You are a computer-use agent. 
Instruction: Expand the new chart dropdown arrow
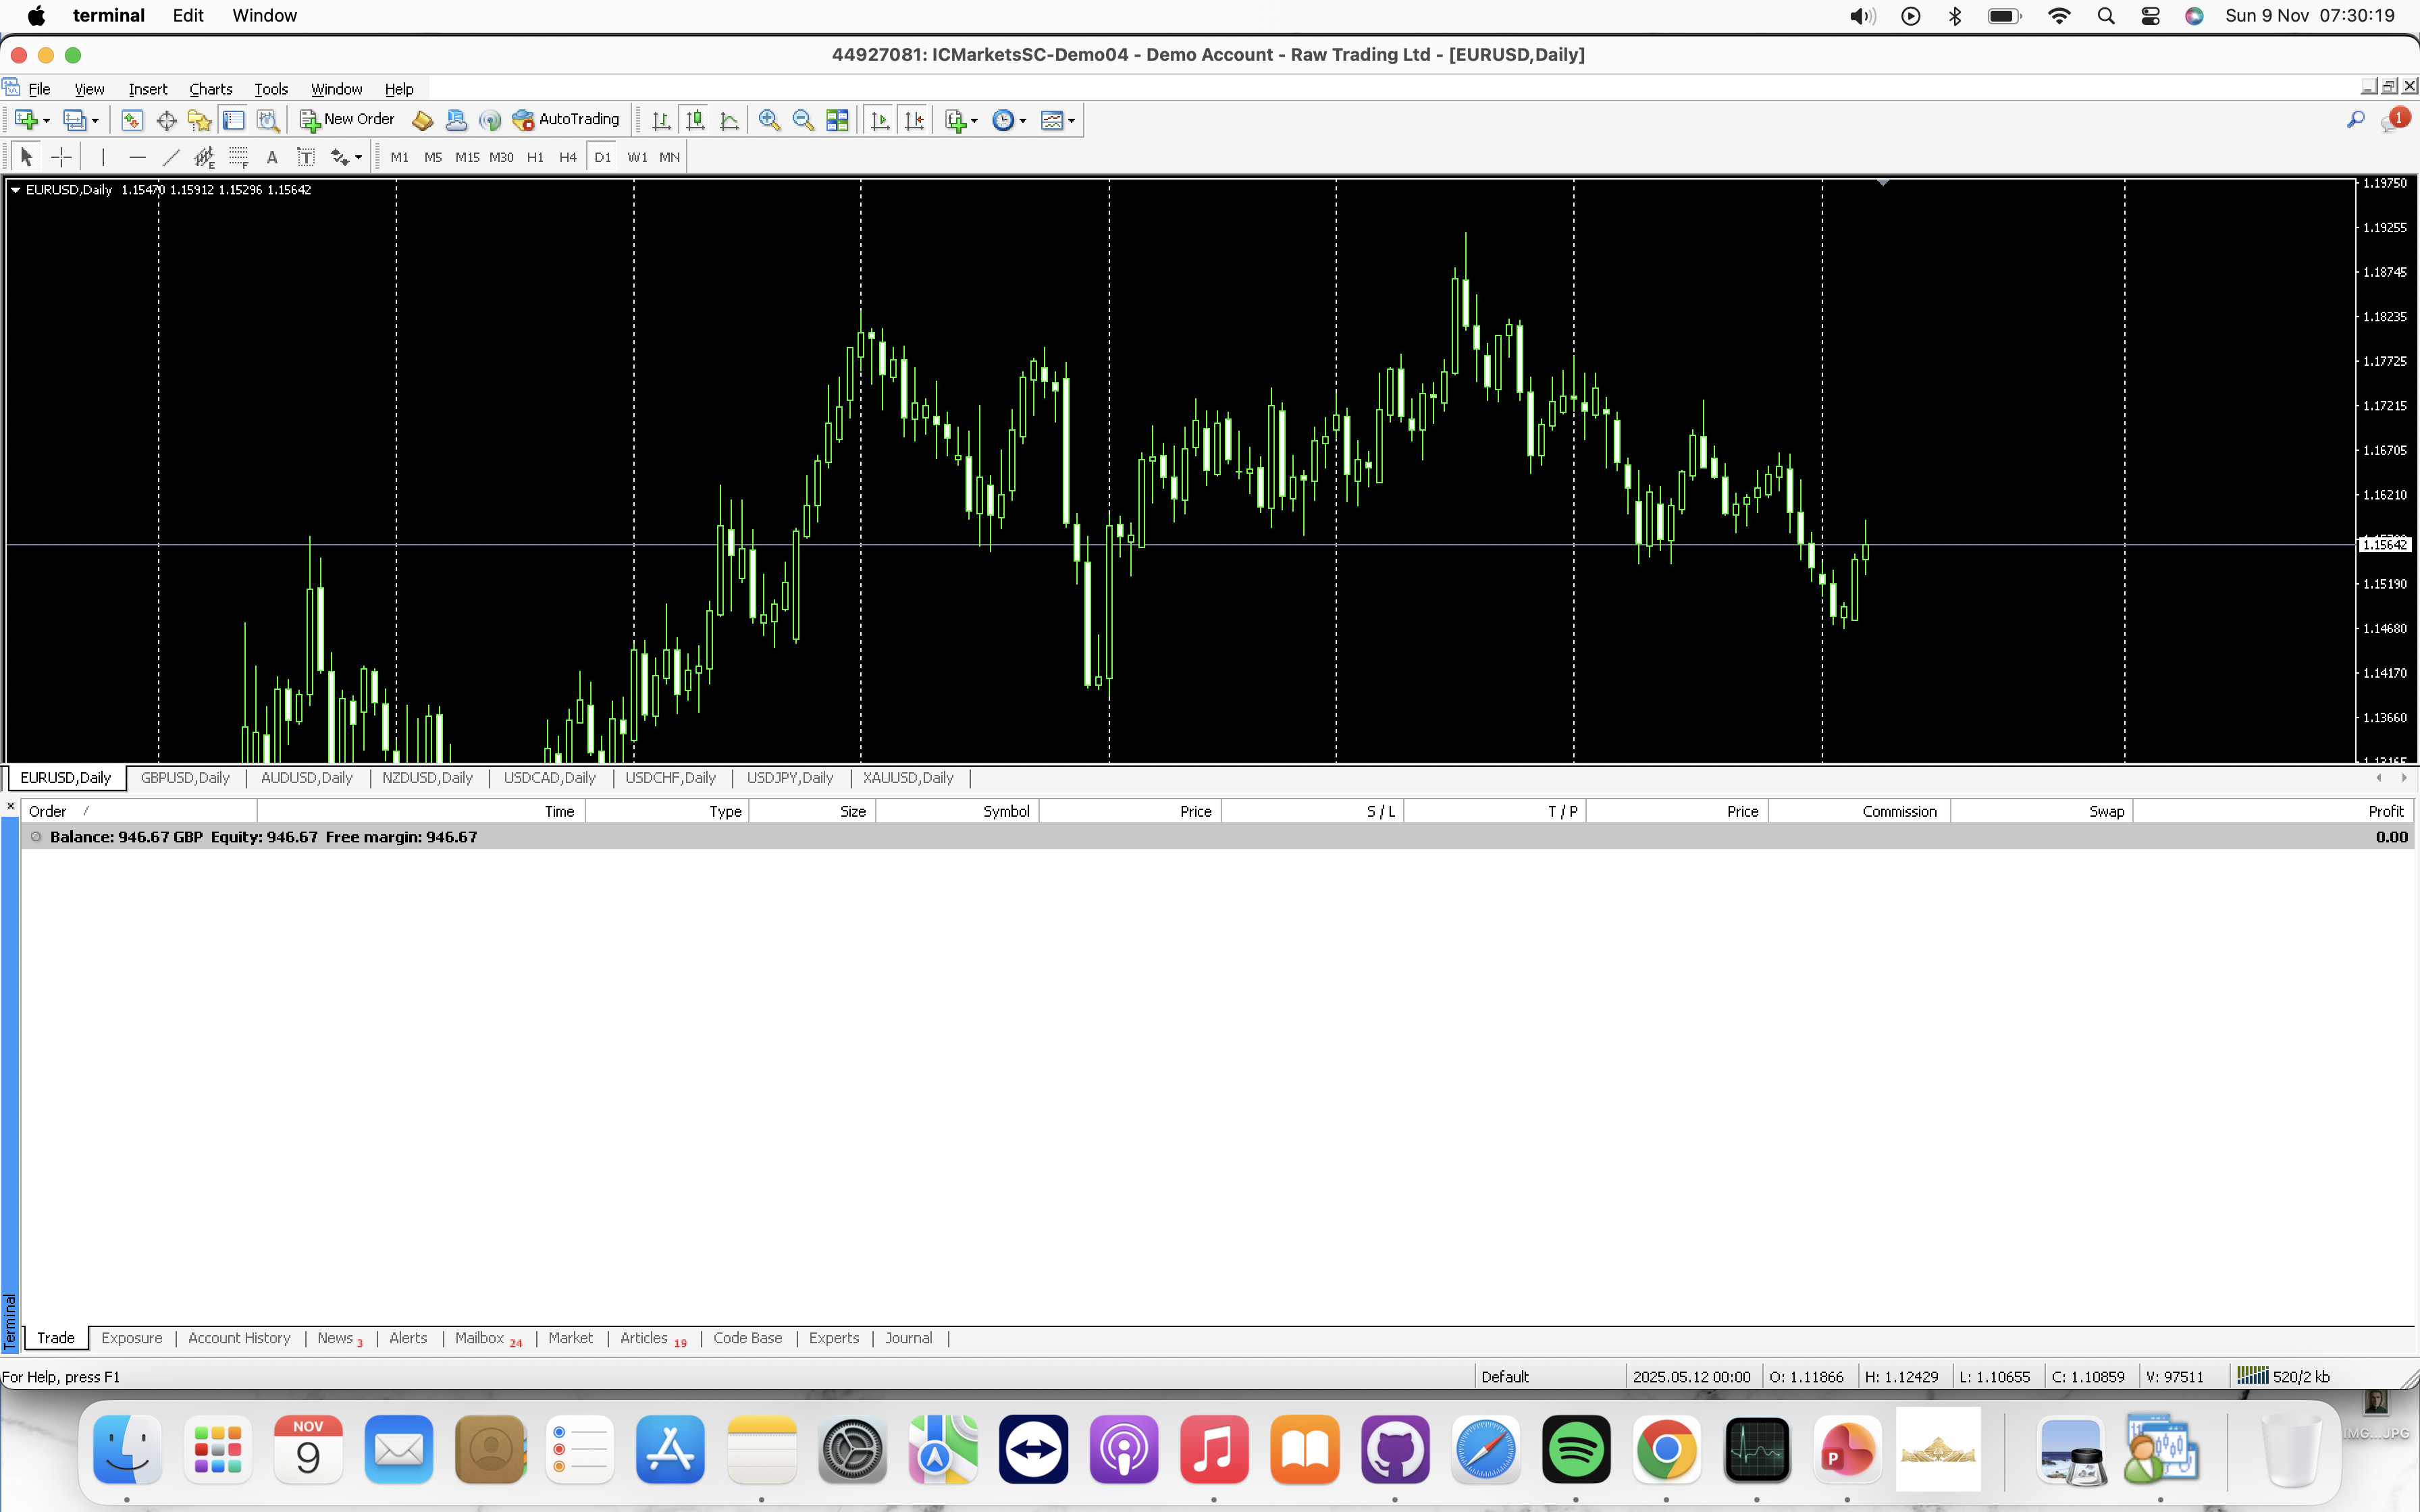point(47,121)
